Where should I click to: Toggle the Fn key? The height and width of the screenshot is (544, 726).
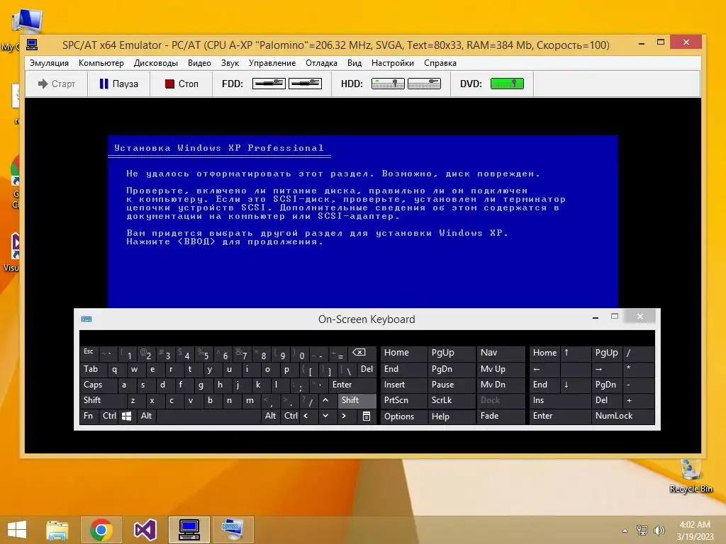[x=89, y=416]
